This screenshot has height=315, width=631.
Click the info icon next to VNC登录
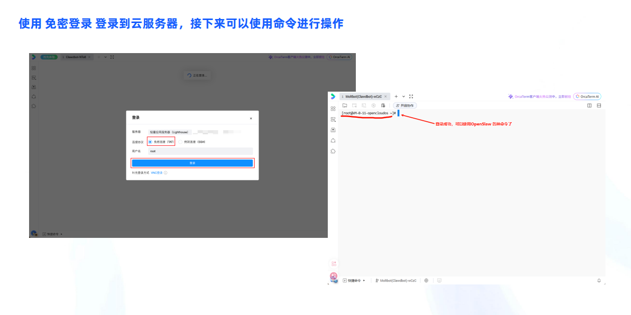point(165,173)
